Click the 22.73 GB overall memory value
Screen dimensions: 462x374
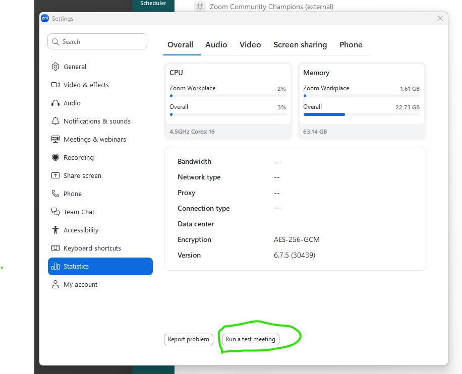(408, 107)
